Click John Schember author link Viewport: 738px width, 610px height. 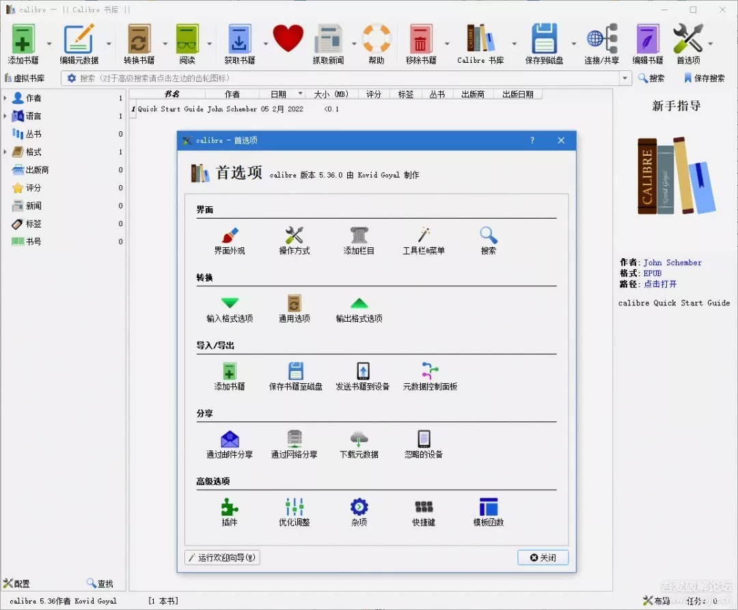pyautogui.click(x=672, y=262)
